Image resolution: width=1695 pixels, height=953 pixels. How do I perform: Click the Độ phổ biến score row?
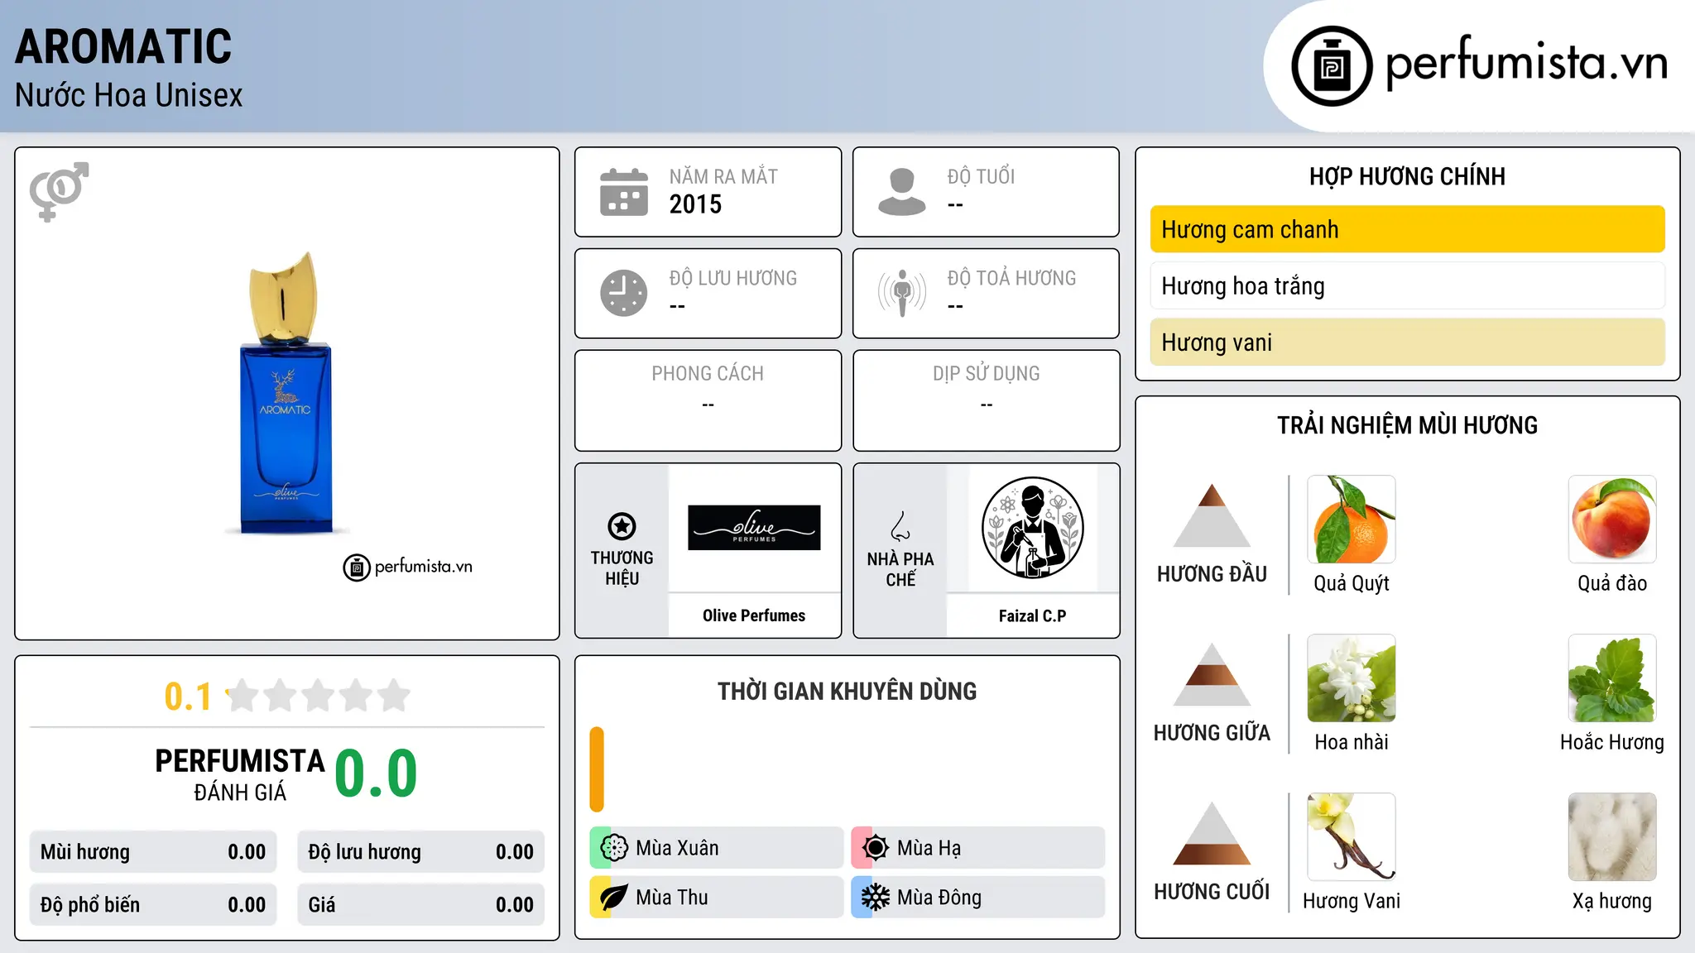click(x=153, y=905)
